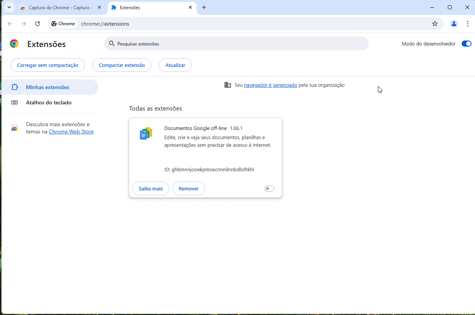
Task: Click the puzzle icon beside Minhas extensões
Action: 15,87
